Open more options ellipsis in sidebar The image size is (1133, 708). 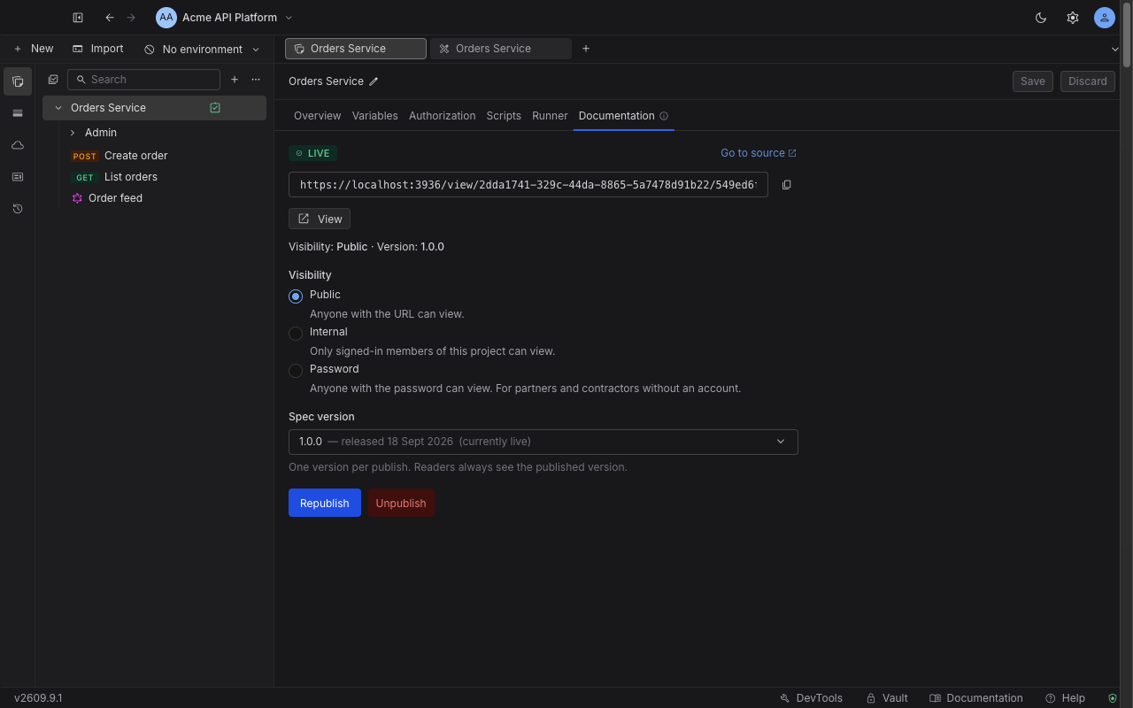click(256, 80)
